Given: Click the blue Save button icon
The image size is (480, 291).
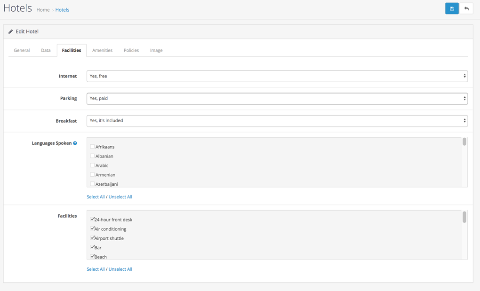Looking at the screenshot, I should tap(452, 8).
